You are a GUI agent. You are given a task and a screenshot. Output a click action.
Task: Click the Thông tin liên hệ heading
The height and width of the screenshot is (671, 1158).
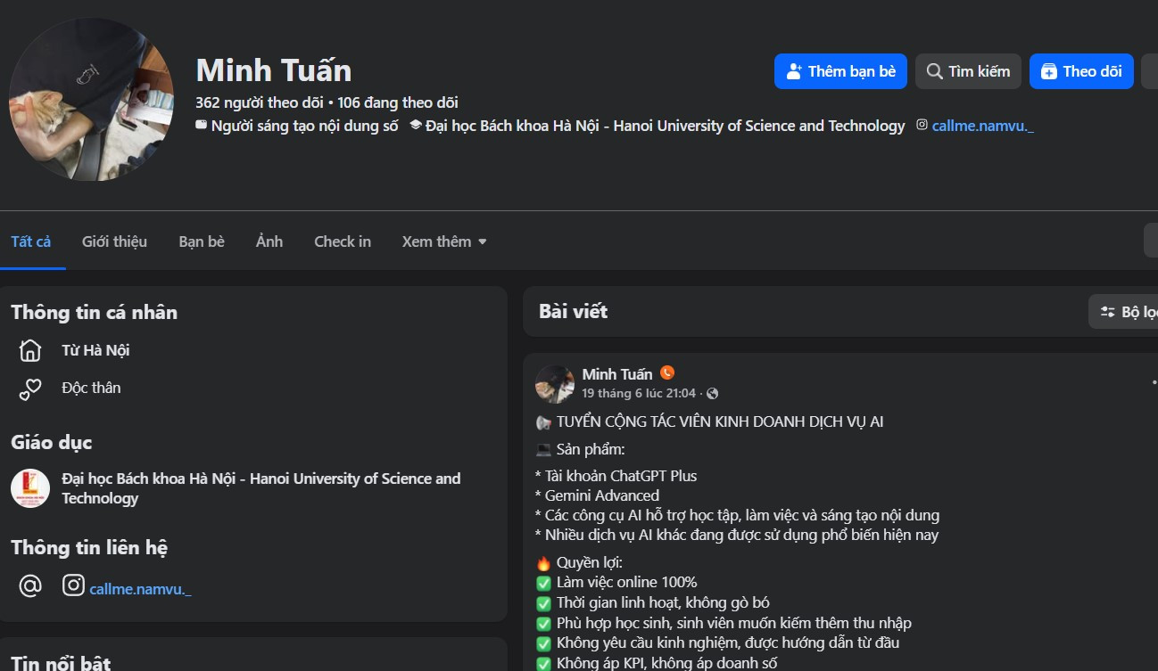pos(89,547)
